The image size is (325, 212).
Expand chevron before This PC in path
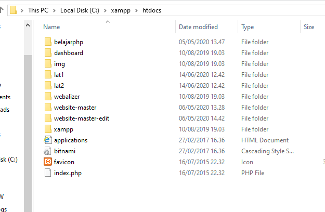[x=22, y=10]
